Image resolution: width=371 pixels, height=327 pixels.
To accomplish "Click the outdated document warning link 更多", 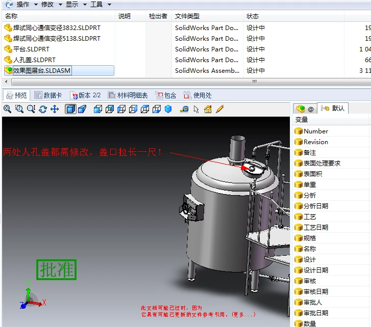I will click(x=243, y=314).
